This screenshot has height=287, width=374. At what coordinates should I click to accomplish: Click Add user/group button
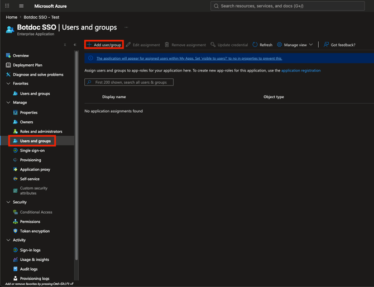point(104,45)
